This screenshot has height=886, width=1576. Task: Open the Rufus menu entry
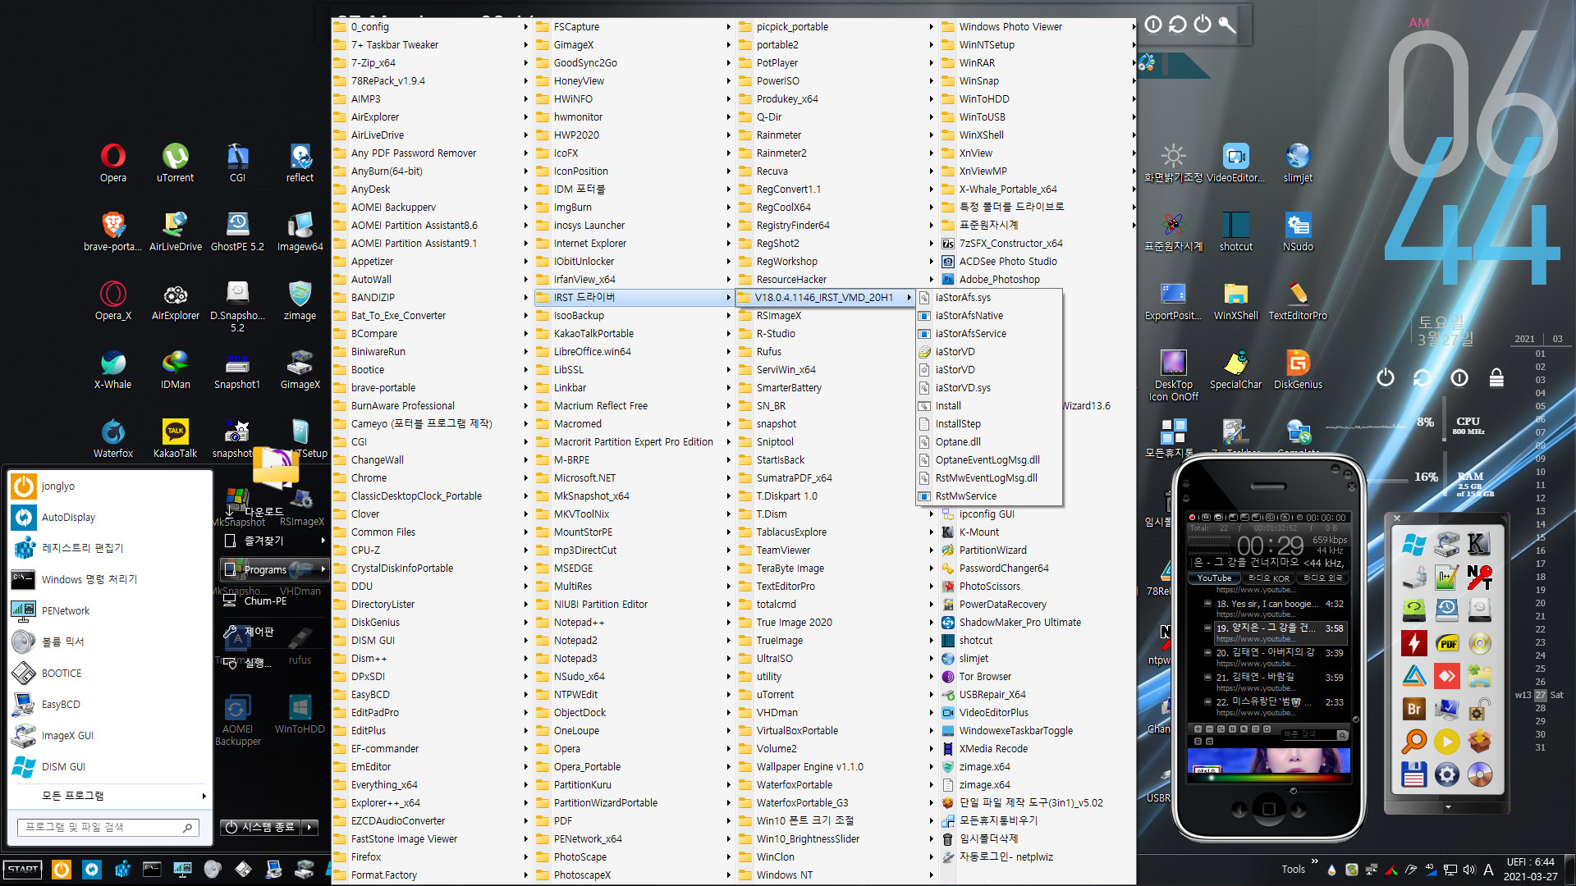click(x=836, y=351)
